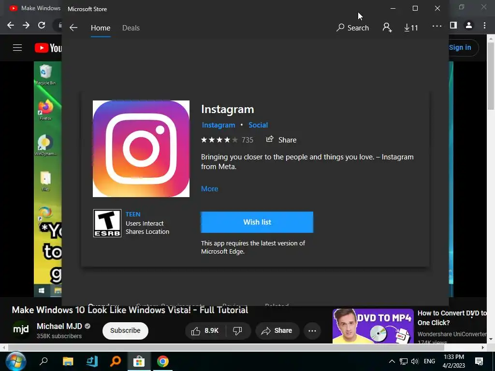Open the Social category link
495x371 pixels.
pyautogui.click(x=258, y=125)
